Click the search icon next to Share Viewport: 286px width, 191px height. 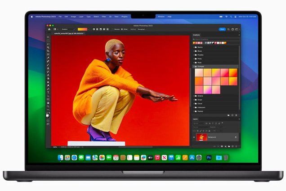click(x=228, y=29)
